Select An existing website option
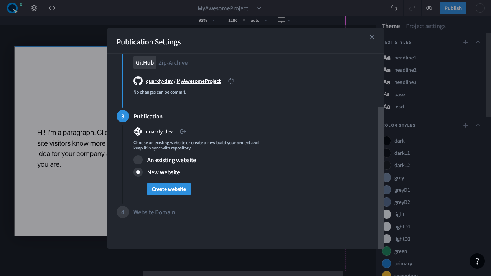The height and width of the screenshot is (276, 491). [x=138, y=160]
